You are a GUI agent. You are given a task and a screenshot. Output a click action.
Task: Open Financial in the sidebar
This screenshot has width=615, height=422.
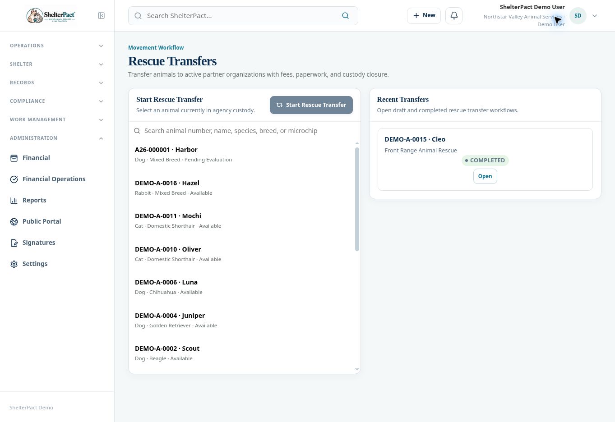[x=57, y=158]
